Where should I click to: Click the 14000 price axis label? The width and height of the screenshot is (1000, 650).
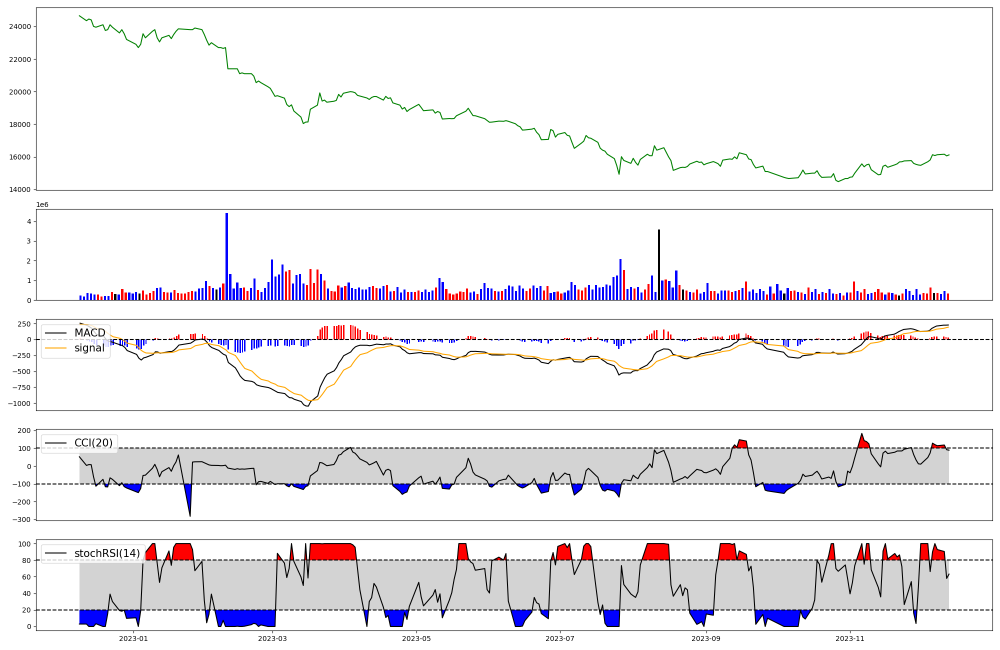tap(20, 189)
